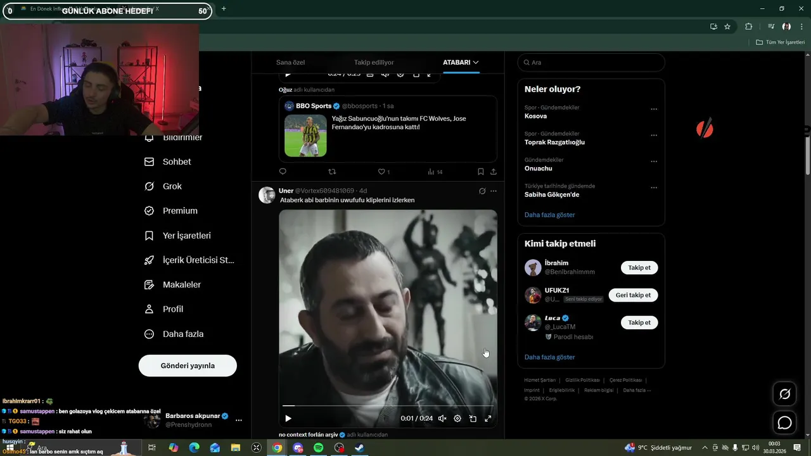
Task: Open options for Sabiha Gökçen'de trend
Action: [654, 187]
